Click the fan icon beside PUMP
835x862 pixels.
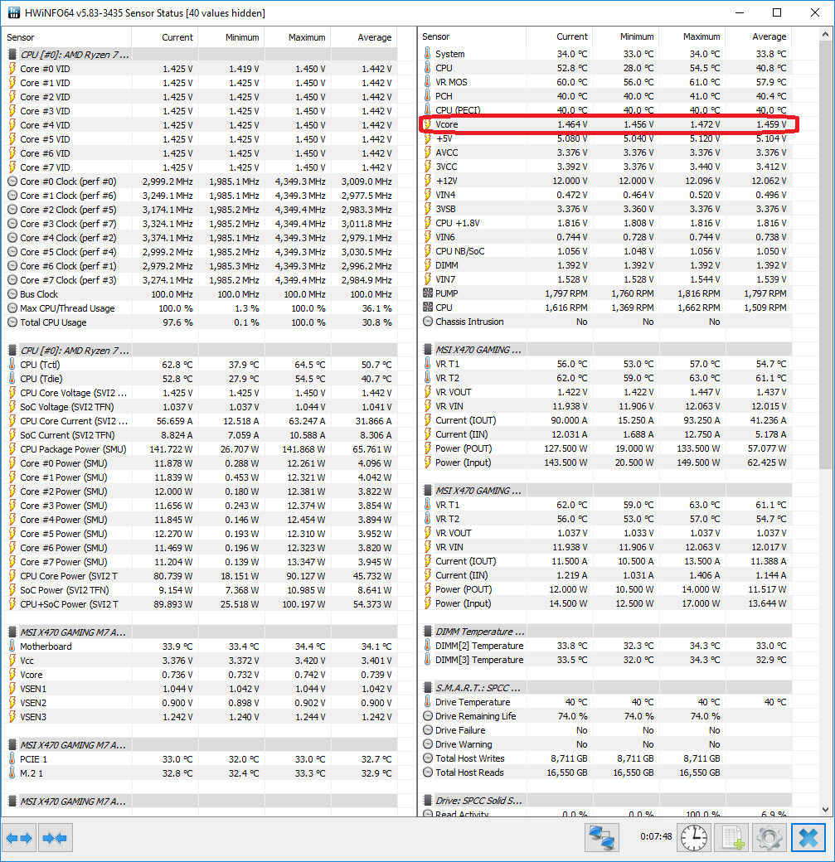point(427,293)
